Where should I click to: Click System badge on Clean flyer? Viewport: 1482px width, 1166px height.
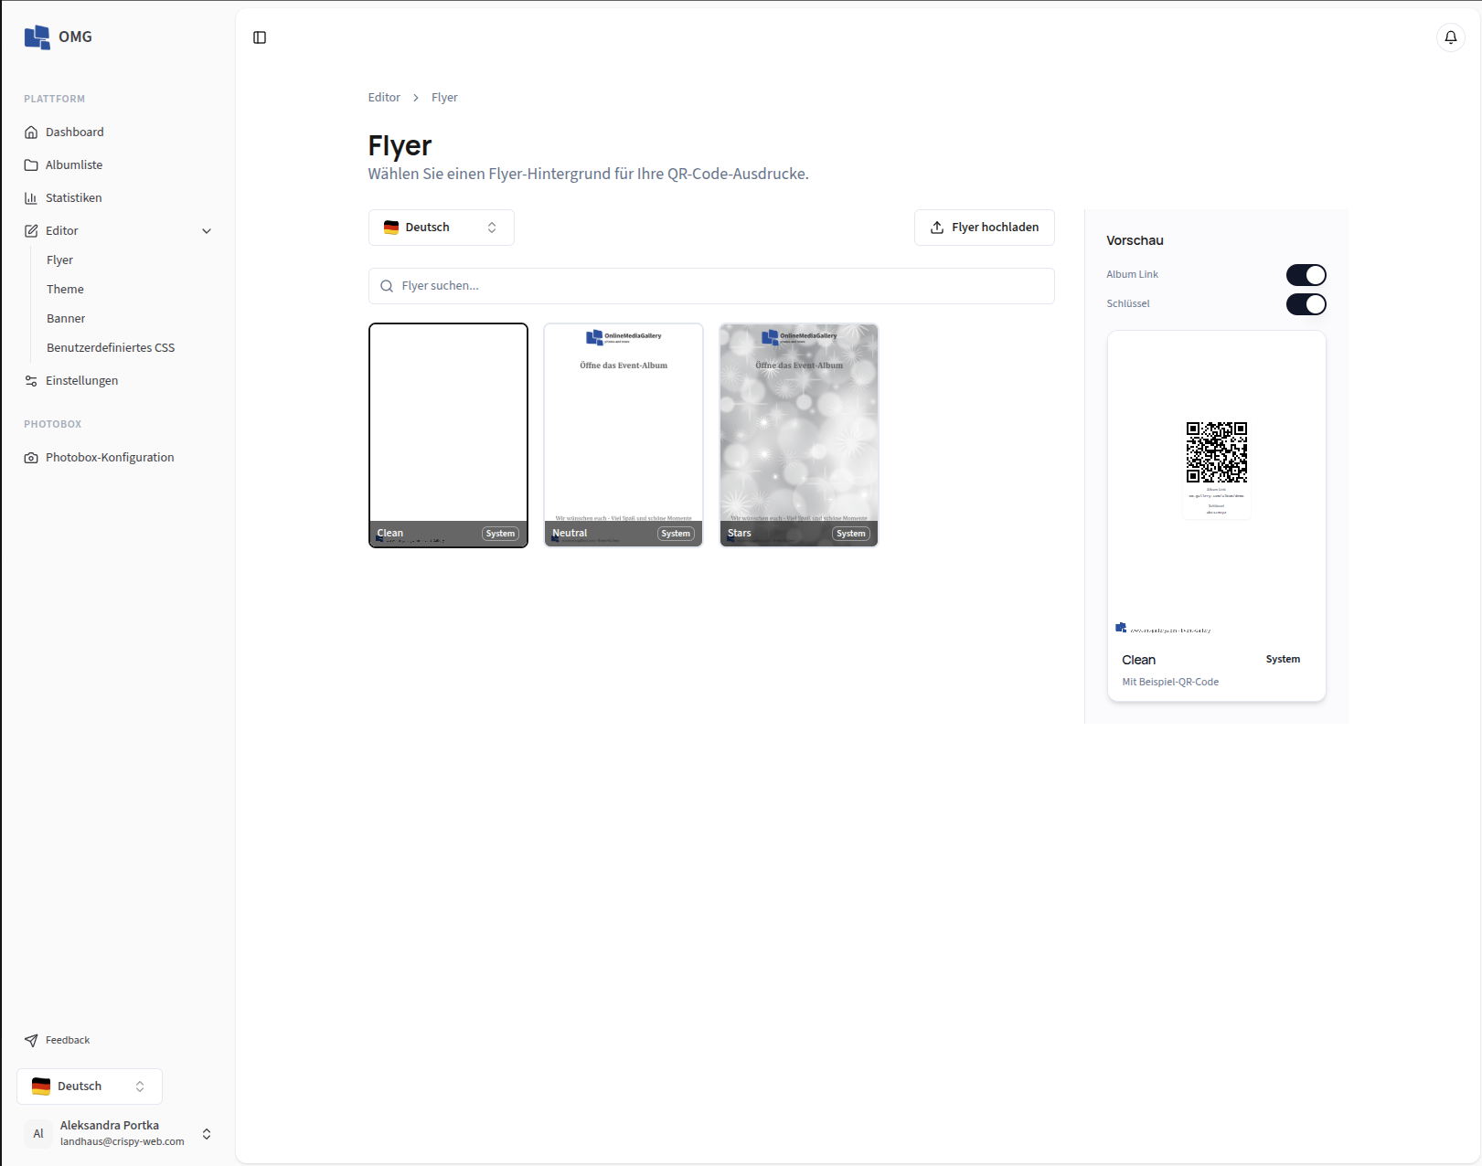coord(500,534)
